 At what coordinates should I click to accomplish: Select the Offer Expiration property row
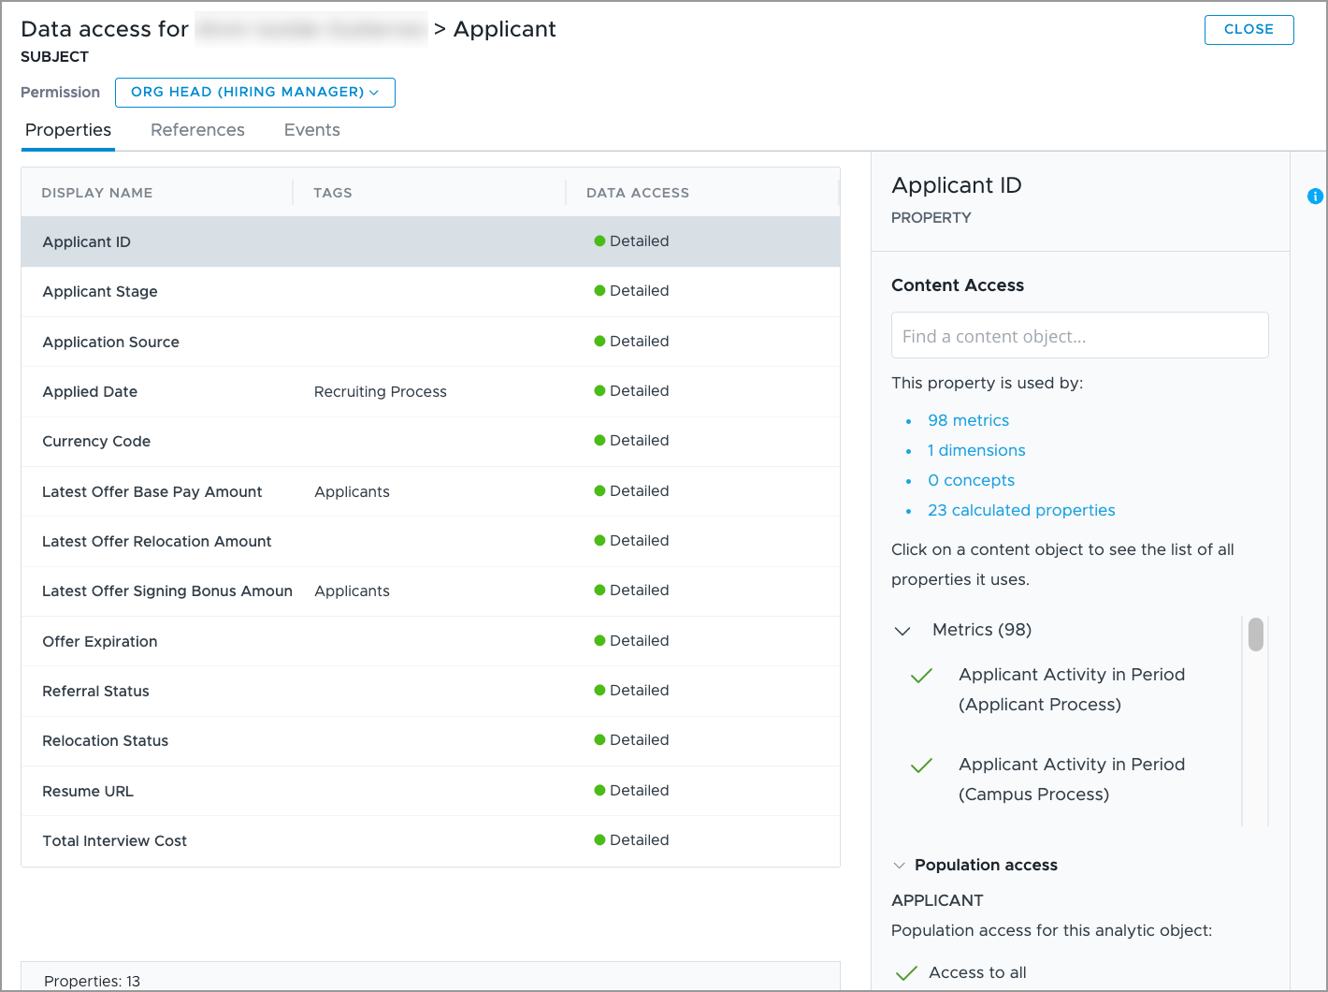430,641
